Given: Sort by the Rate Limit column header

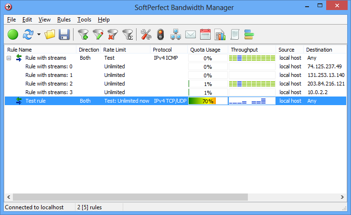Looking at the screenshot, I should click(126, 50).
